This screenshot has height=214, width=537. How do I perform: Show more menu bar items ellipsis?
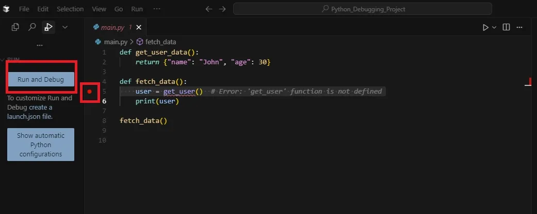(x=157, y=9)
